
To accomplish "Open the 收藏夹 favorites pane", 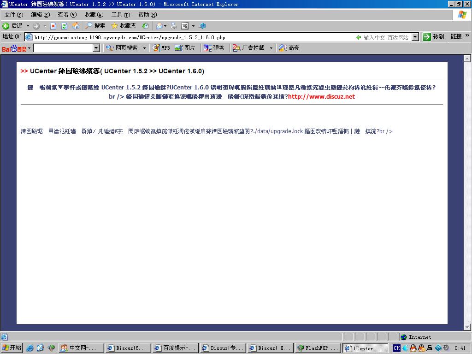I will point(124,26).
